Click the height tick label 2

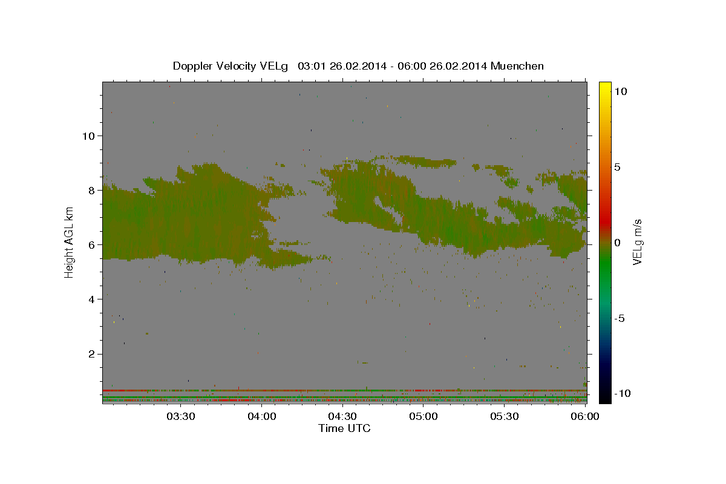point(92,353)
